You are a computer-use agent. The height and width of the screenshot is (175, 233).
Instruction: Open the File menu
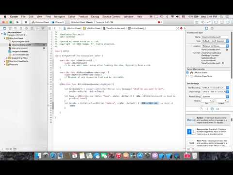[x=23, y=17]
